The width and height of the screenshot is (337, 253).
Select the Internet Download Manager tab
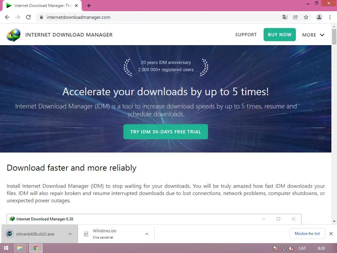point(42,6)
